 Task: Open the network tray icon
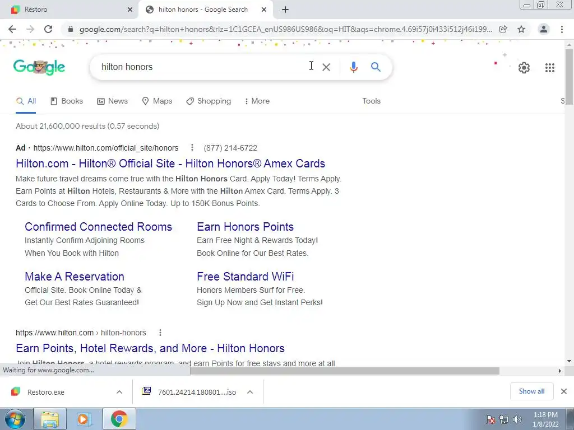point(504,419)
